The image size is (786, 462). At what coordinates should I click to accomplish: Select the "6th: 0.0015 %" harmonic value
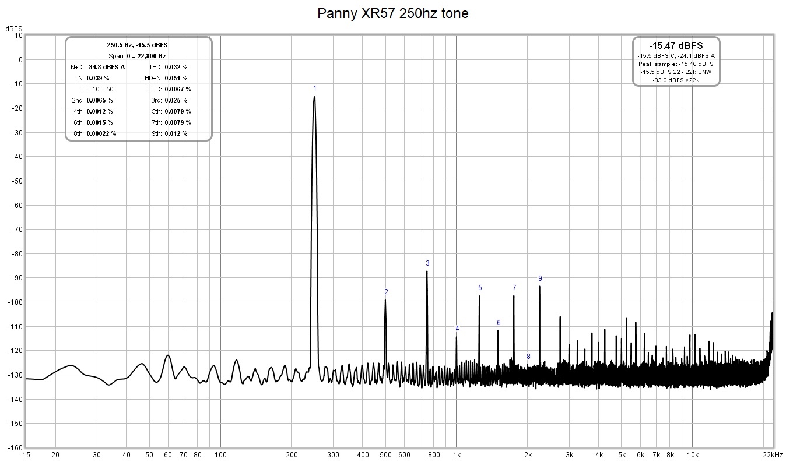pyautogui.click(x=92, y=122)
